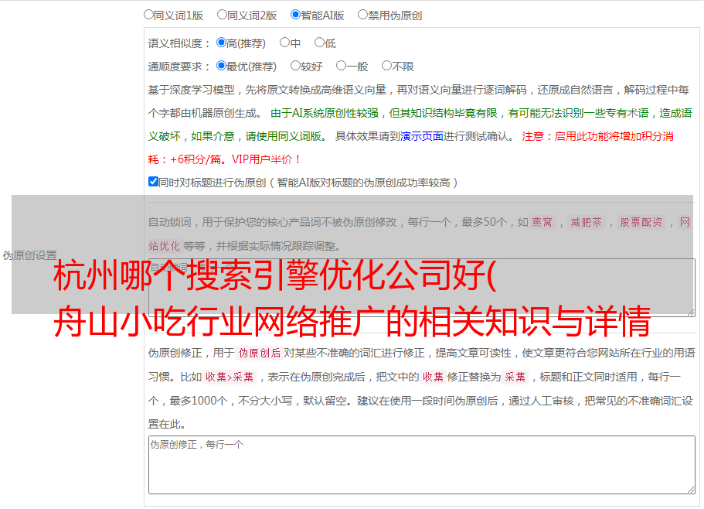The height and width of the screenshot is (509, 704).
Task: Click the 股票配资 example keyword
Action: [641, 222]
